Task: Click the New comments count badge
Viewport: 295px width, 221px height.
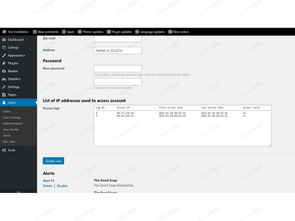Action: coord(35,32)
